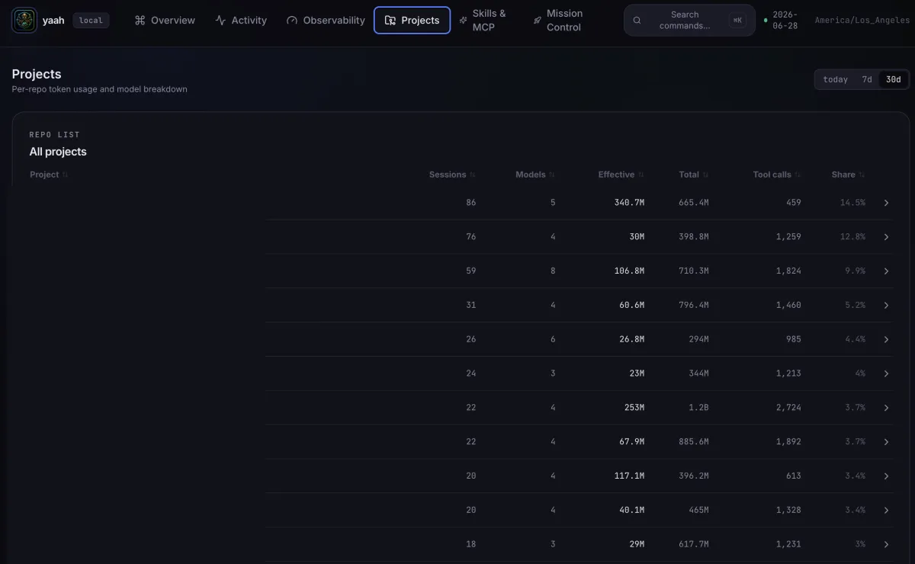Sort by Tool calls column header
The width and height of the screenshot is (915, 564).
click(777, 175)
